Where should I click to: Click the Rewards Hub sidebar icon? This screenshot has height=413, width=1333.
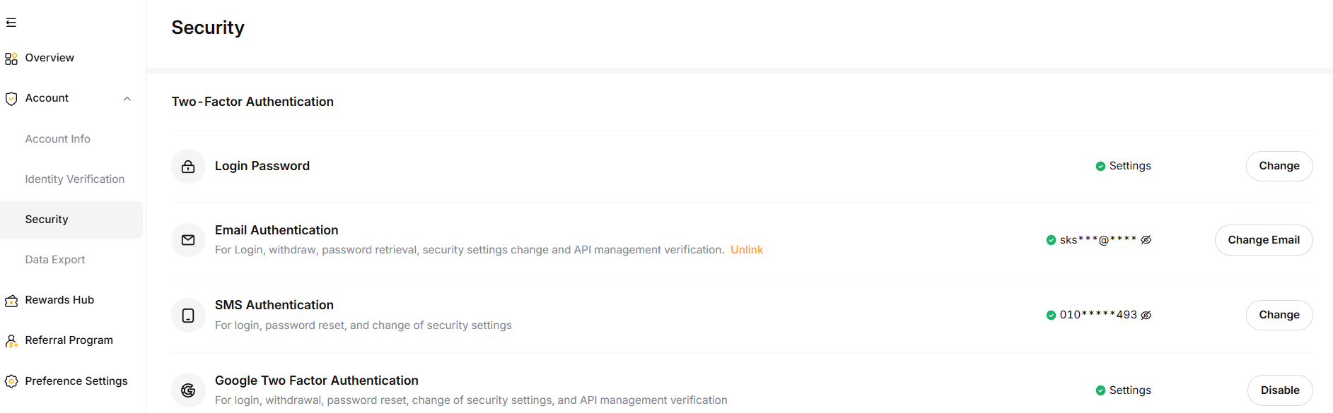[11, 301]
